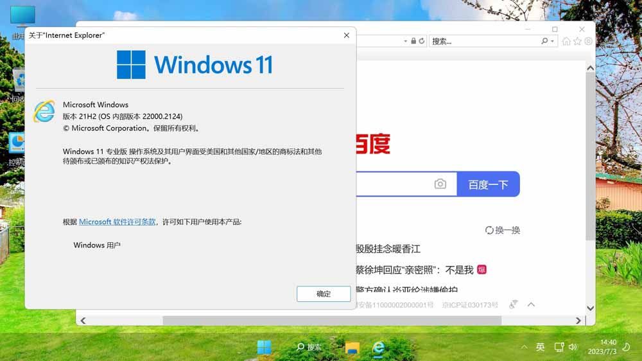Show hidden system tray icons
This screenshot has height=361, width=642.
point(524,347)
